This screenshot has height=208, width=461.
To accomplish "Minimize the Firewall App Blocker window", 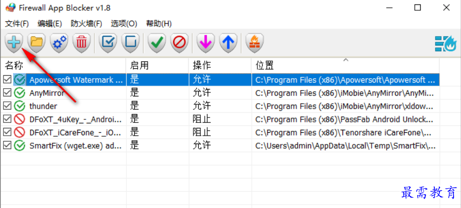I will point(389,8).
